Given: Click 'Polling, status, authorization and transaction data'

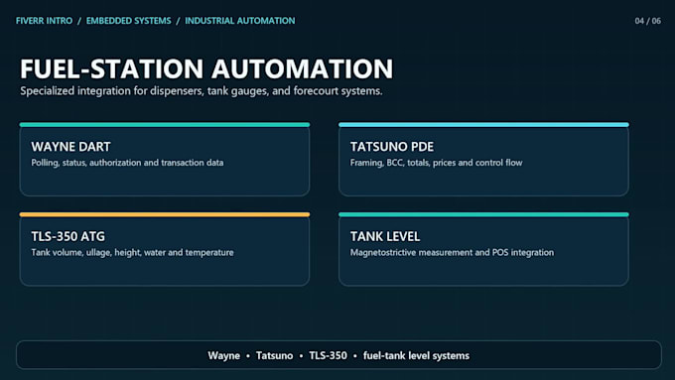Looking at the screenshot, I should pyautogui.click(x=127, y=163).
